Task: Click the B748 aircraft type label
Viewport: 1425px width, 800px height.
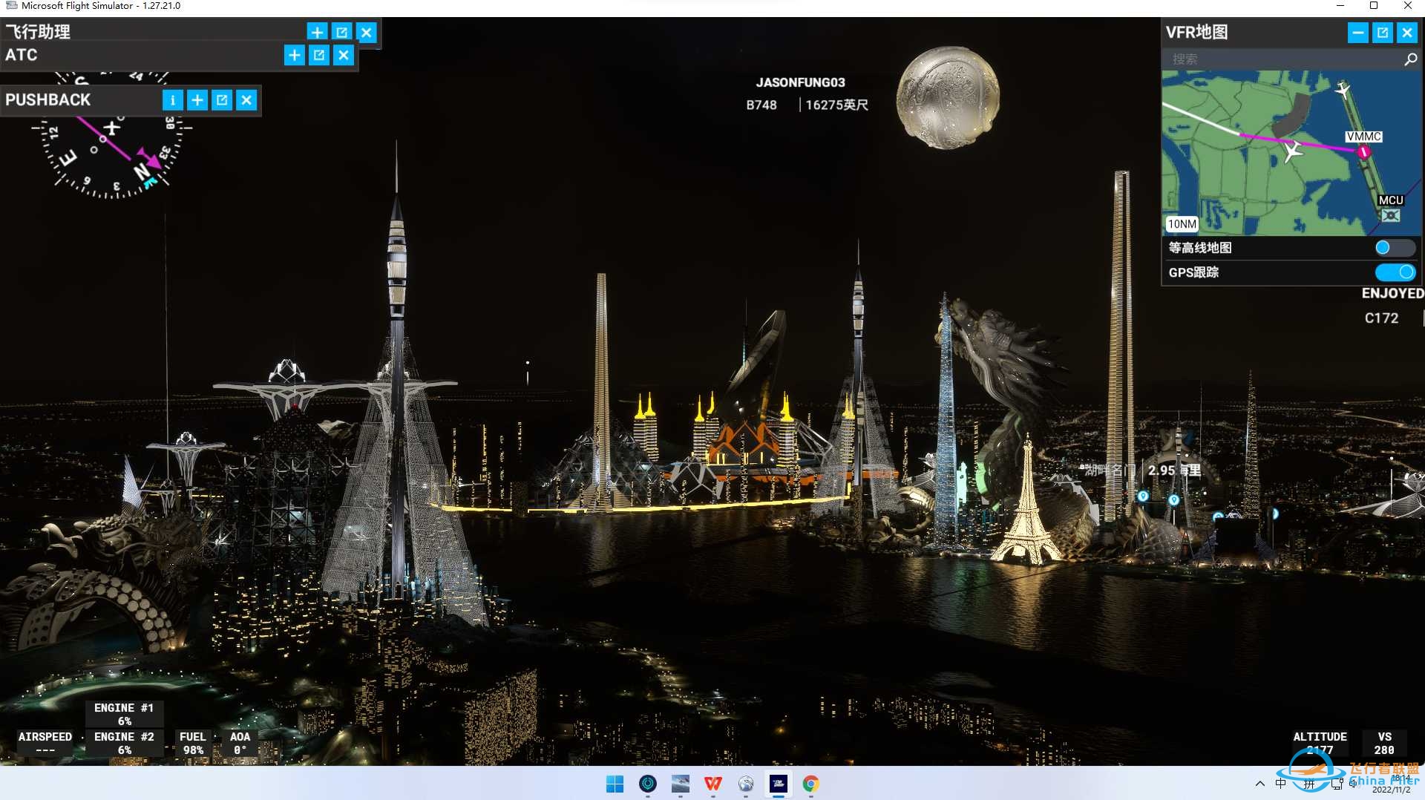Action: click(x=761, y=105)
